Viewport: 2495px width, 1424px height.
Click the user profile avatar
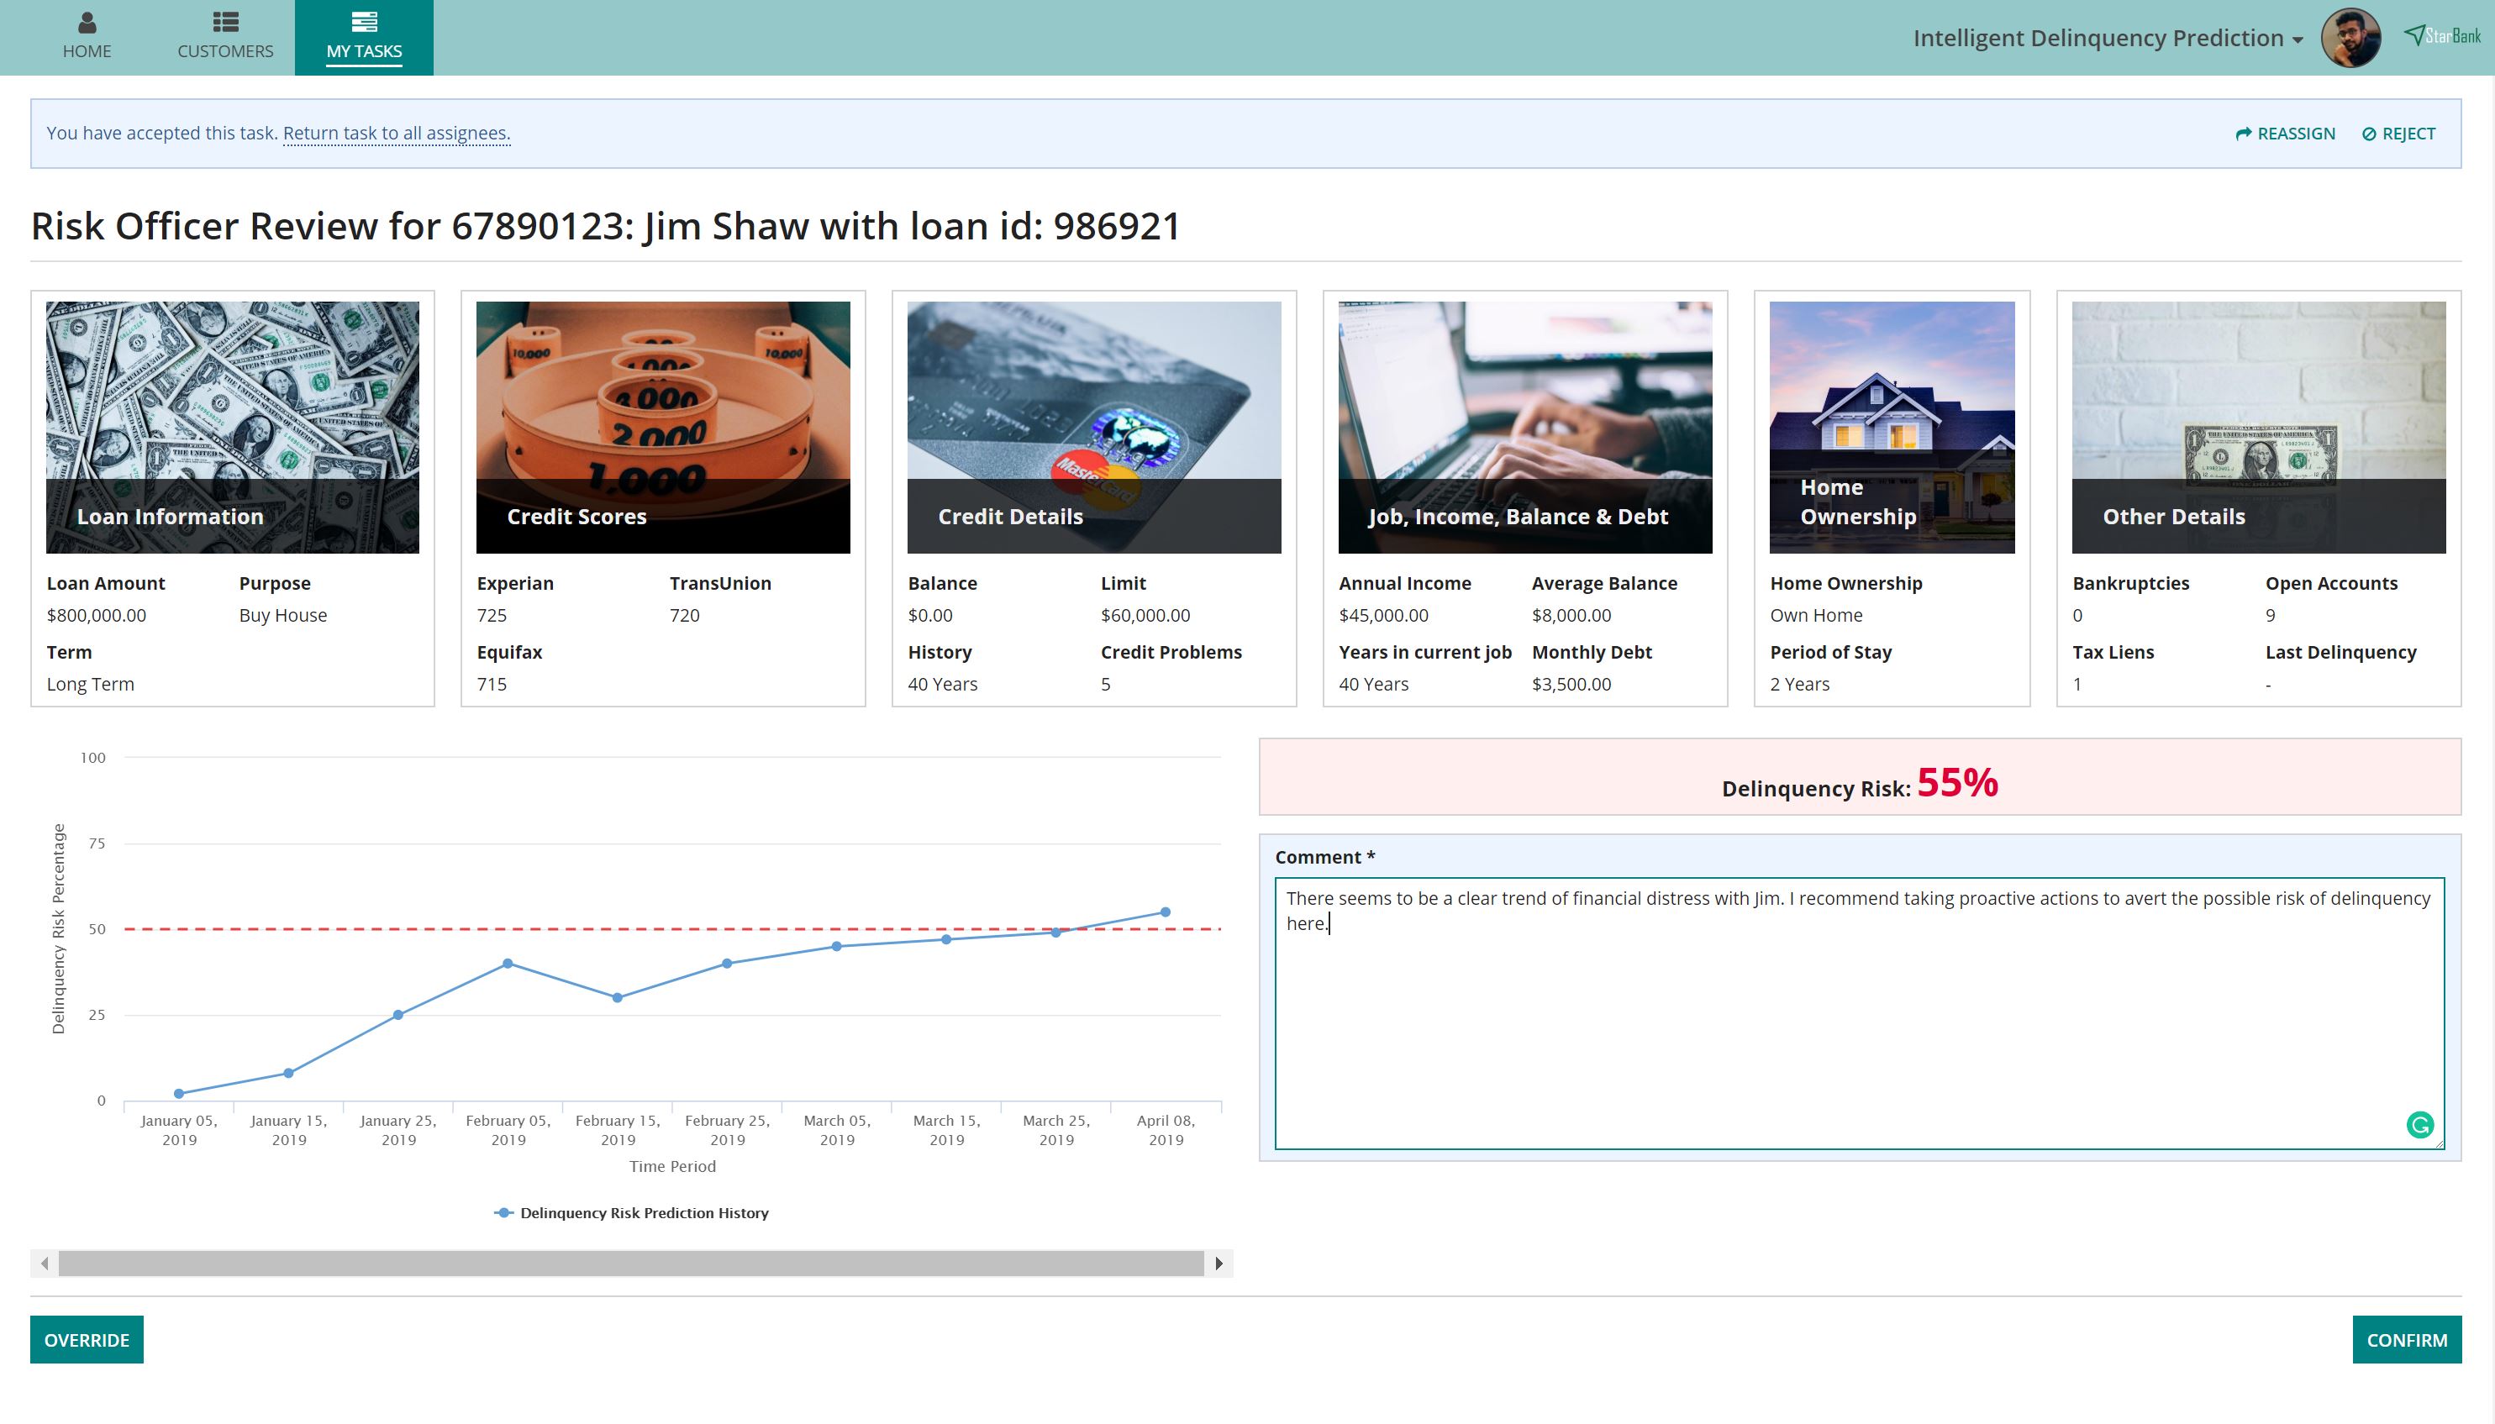point(2351,38)
